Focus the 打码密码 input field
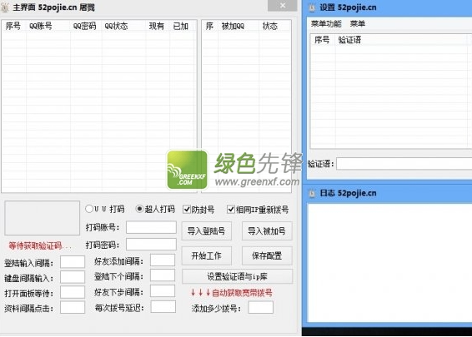Viewport: 472px width, 337px height. tap(151, 244)
